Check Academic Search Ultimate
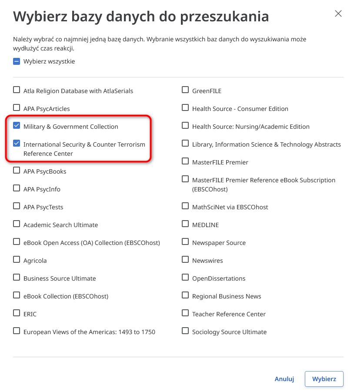The height and width of the screenshot is (392, 354). pyautogui.click(x=16, y=224)
